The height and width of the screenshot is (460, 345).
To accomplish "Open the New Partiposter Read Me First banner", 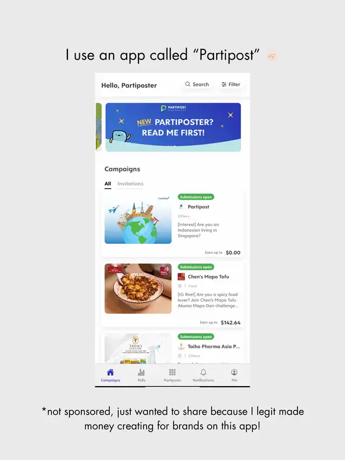I will pyautogui.click(x=173, y=127).
